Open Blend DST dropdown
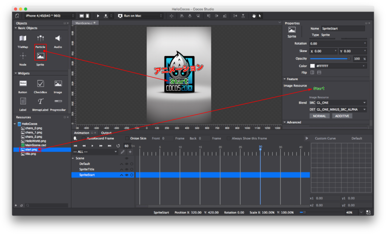The image size is (386, 234). tap(341, 110)
